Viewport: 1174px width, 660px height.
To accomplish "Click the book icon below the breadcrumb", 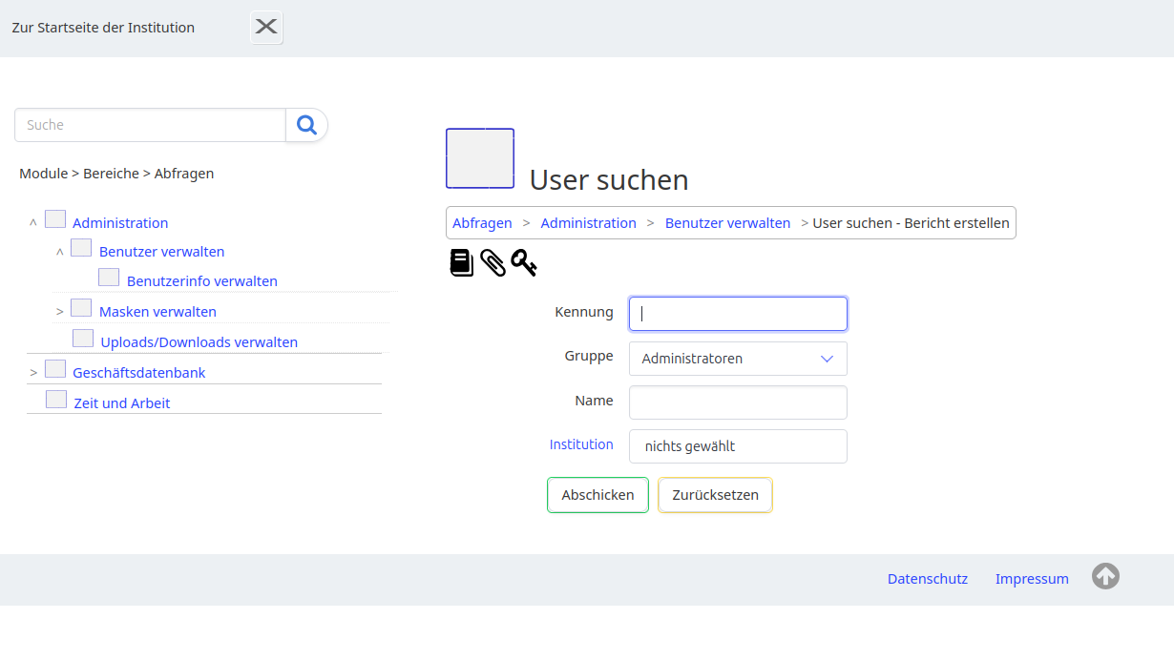I will point(462,263).
